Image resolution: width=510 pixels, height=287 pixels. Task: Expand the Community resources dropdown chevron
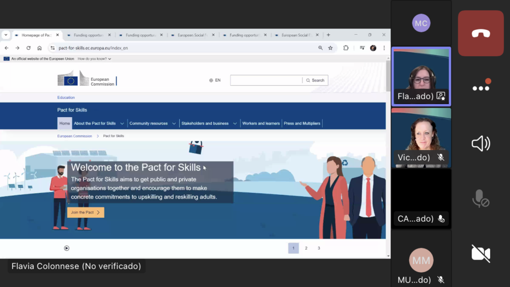point(174,124)
